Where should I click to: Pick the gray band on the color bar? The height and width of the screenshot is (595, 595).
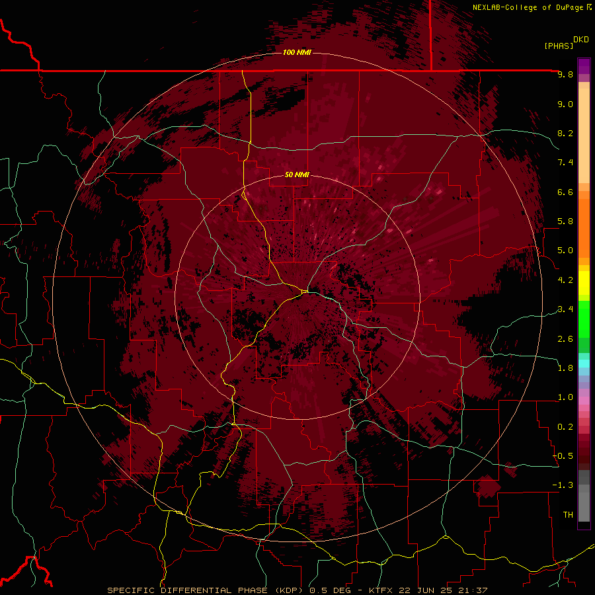pyautogui.click(x=584, y=497)
